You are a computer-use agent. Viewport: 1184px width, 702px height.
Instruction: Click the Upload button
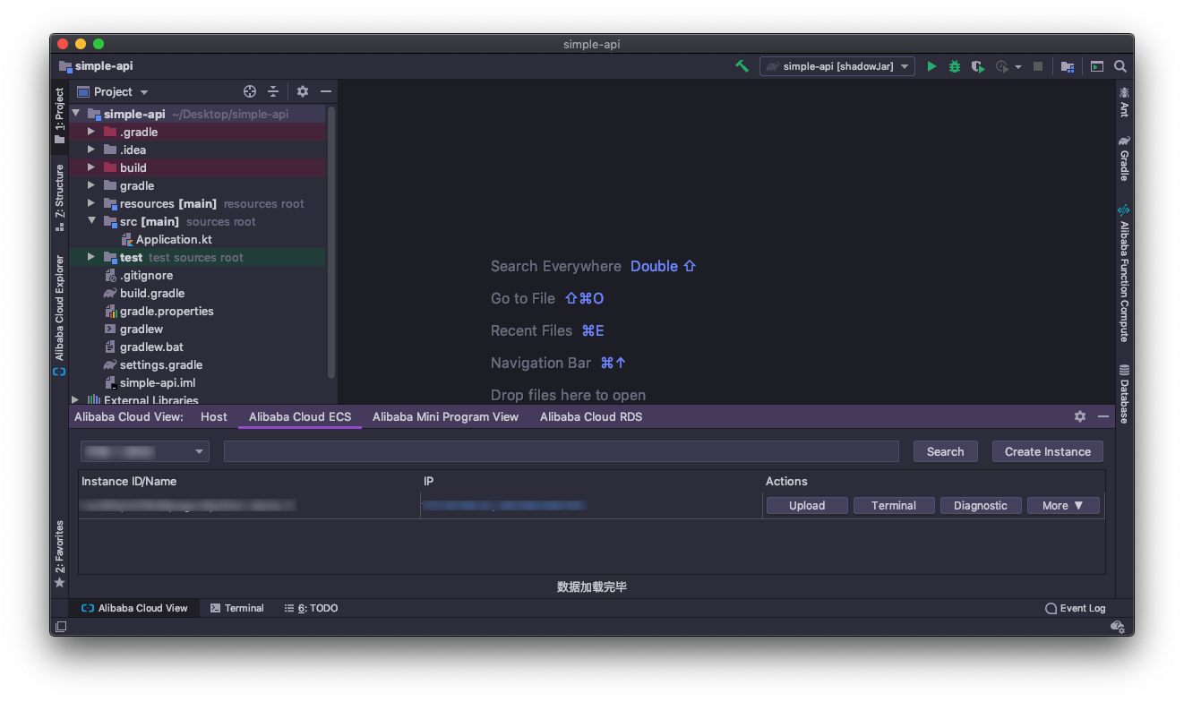tap(807, 506)
